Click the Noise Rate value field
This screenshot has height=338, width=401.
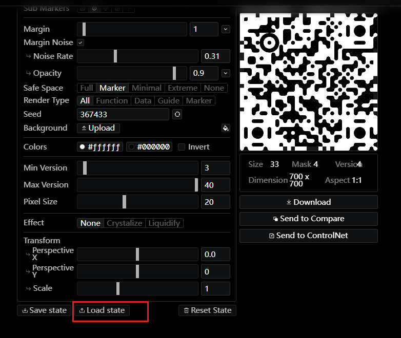pos(215,56)
